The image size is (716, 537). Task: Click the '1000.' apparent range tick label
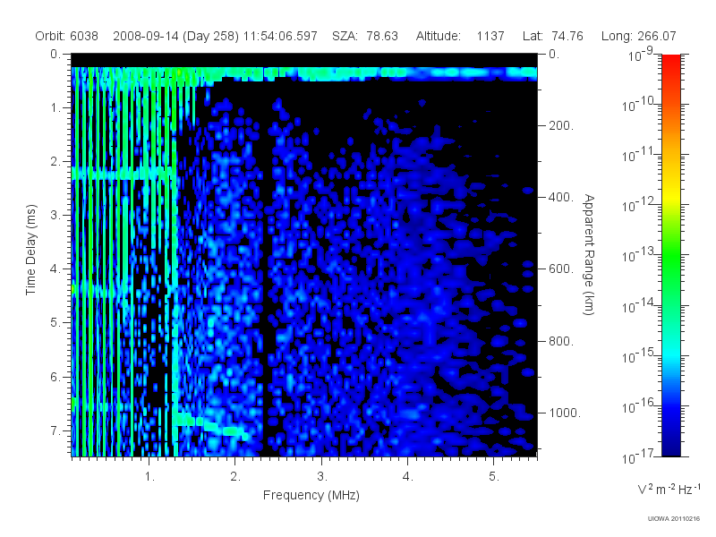(565, 413)
